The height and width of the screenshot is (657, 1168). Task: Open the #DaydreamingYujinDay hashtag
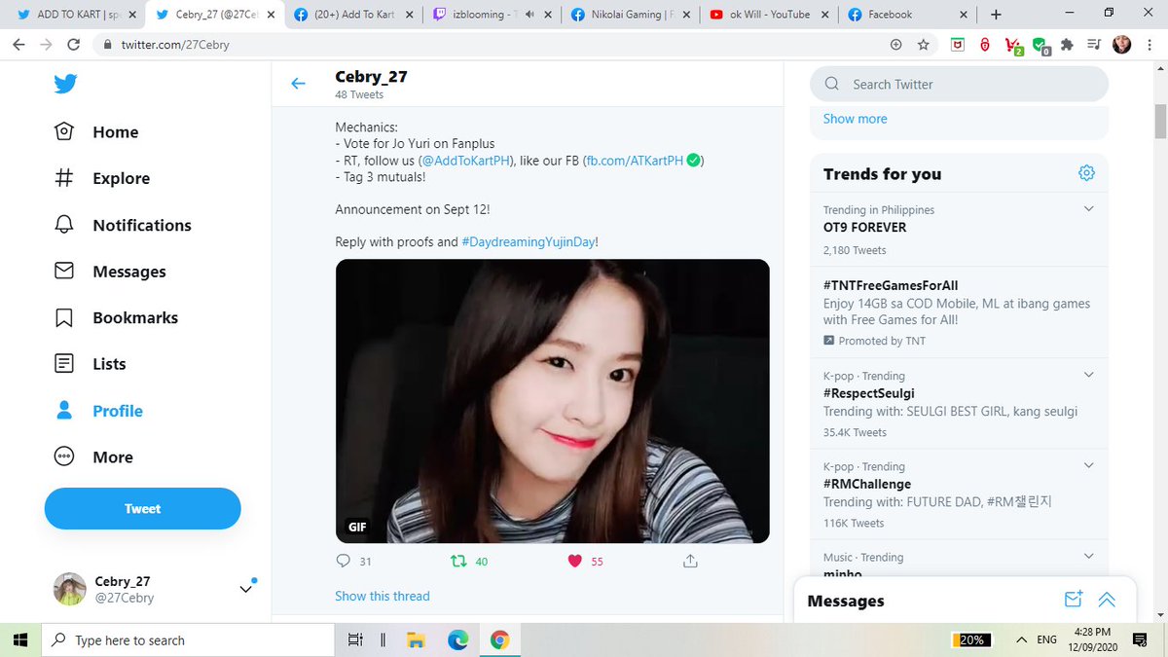coord(528,241)
